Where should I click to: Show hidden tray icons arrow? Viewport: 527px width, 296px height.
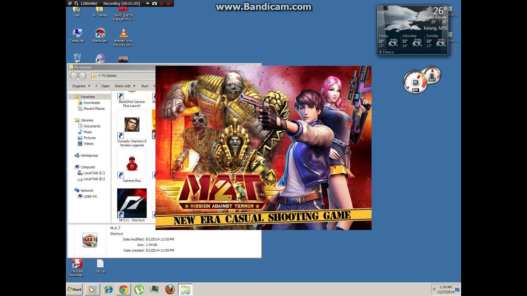tap(434, 289)
